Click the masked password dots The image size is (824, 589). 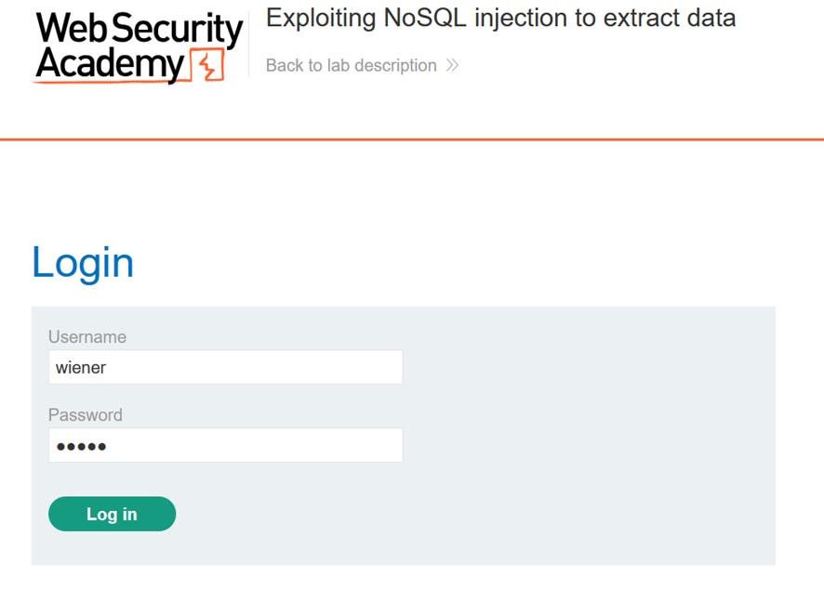[82, 447]
